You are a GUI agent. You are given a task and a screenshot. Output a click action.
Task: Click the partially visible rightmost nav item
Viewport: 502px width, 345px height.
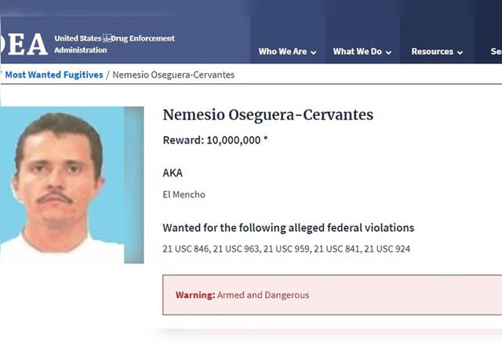tap(496, 52)
